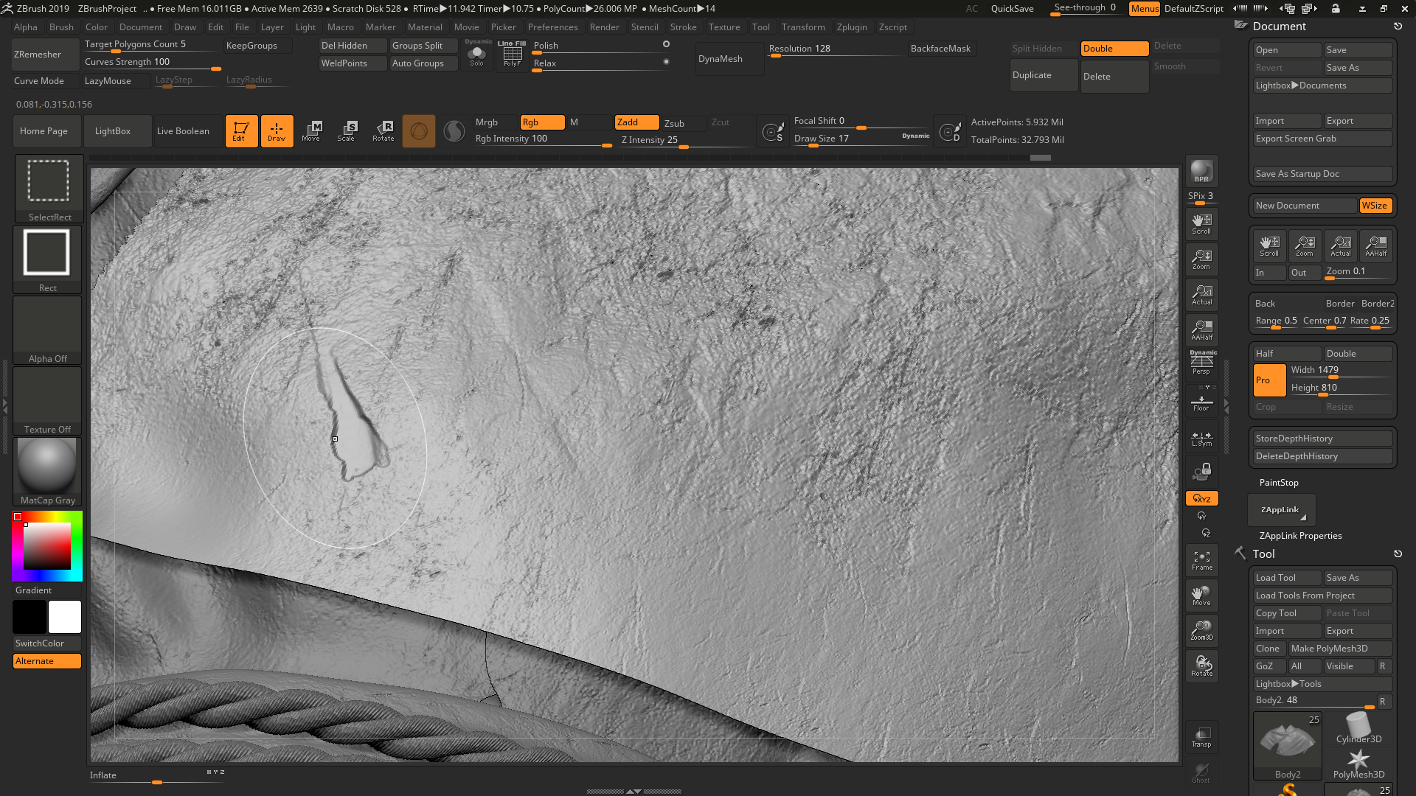
Task: Click the Duplicate subtool button
Action: click(x=1044, y=75)
